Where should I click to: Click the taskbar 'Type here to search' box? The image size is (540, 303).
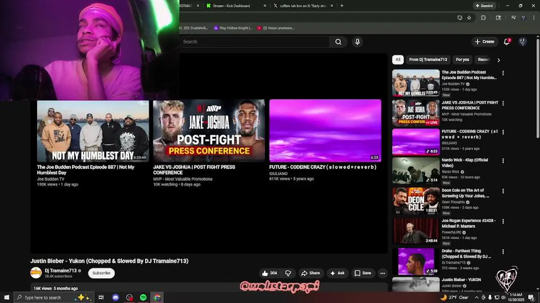click(53, 298)
